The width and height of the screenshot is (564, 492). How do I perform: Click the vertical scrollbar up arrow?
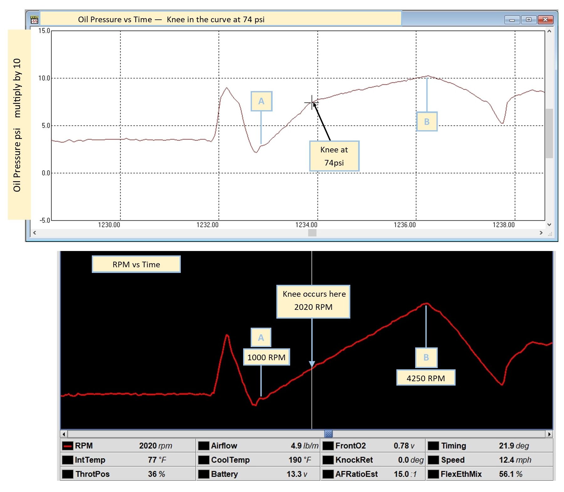click(549, 31)
